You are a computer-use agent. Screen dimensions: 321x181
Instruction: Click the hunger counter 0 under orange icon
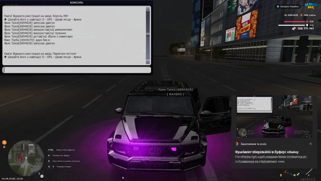click(4, 147)
